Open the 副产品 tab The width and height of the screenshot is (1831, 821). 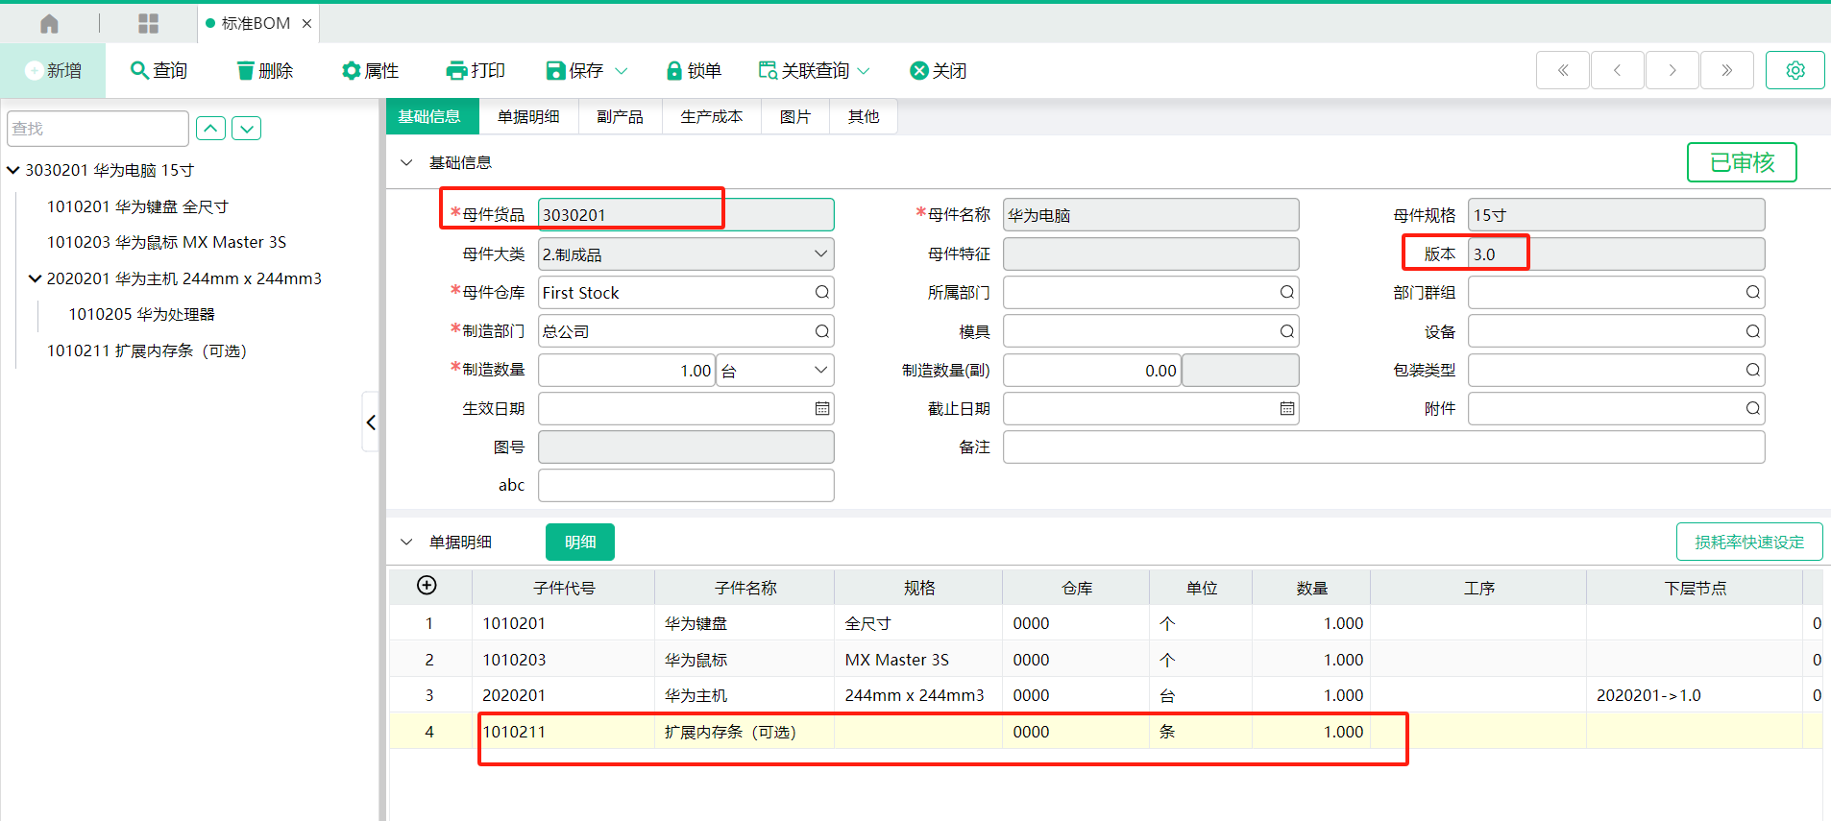(620, 116)
